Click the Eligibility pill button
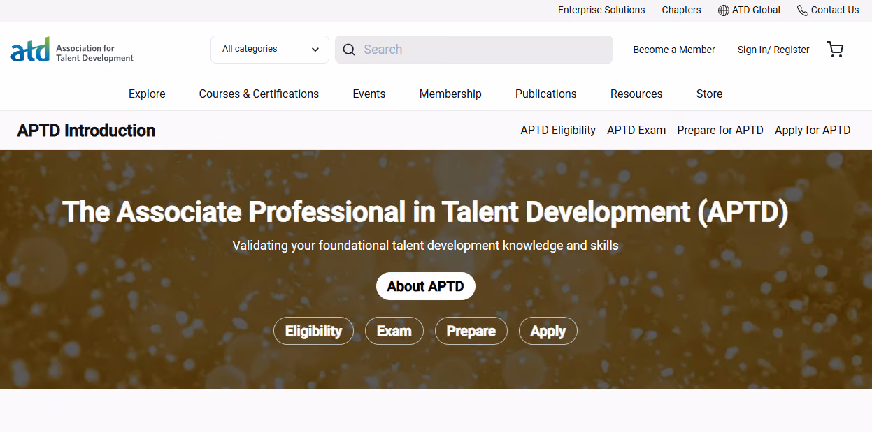The width and height of the screenshot is (872, 432). pos(313,331)
